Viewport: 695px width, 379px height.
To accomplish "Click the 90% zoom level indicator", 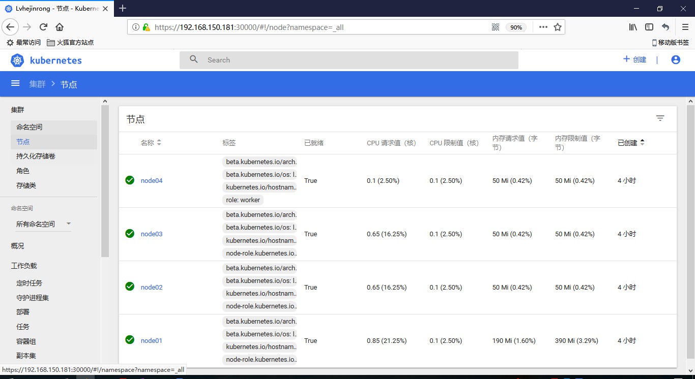I will tap(516, 27).
